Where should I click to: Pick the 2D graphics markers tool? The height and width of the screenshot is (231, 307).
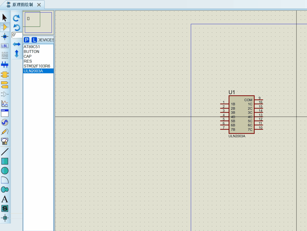[x=5, y=218]
